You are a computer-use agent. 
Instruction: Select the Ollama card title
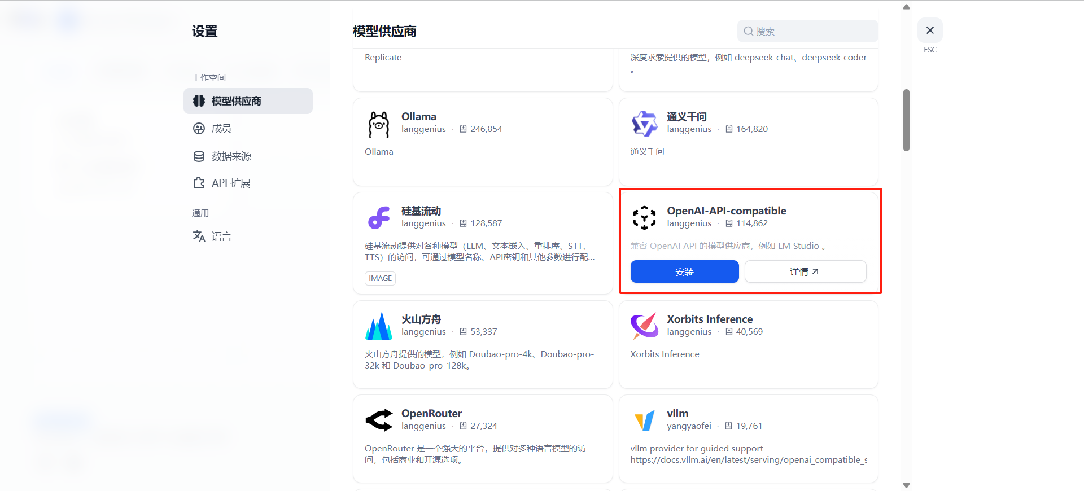419,117
